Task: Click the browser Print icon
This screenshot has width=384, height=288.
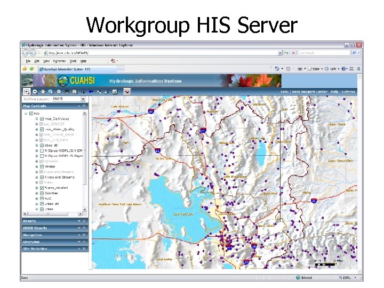Action: coord(300,69)
